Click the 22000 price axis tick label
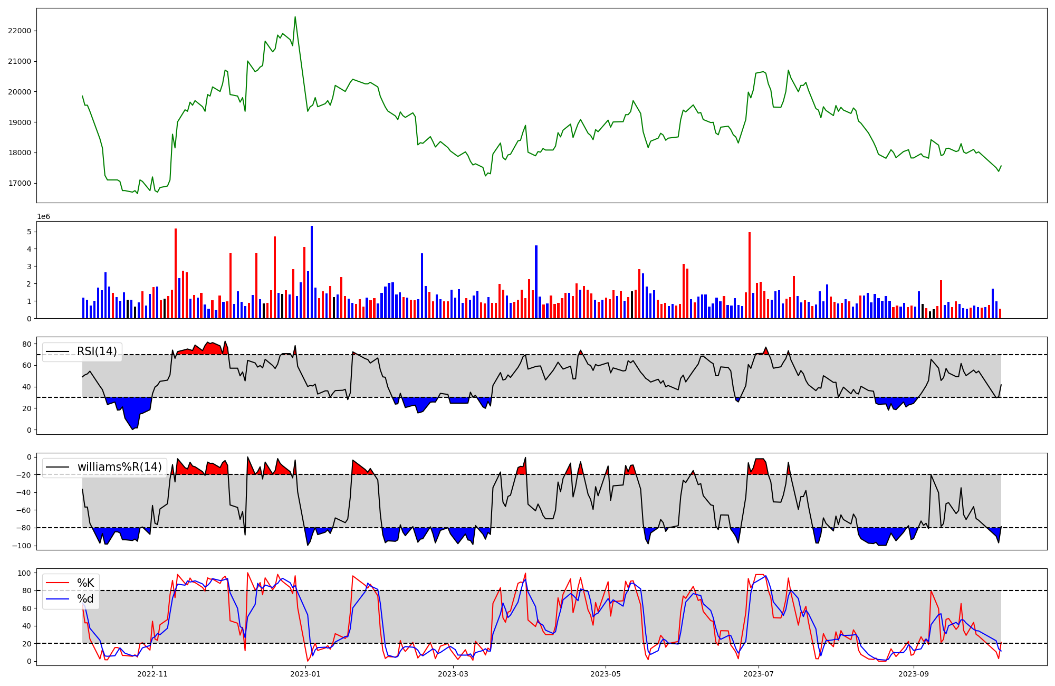 (20, 31)
